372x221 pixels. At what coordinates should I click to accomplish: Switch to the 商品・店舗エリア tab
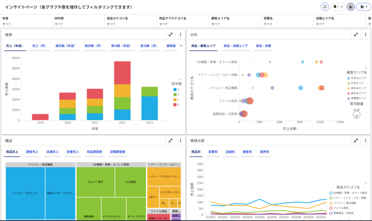tap(235, 46)
